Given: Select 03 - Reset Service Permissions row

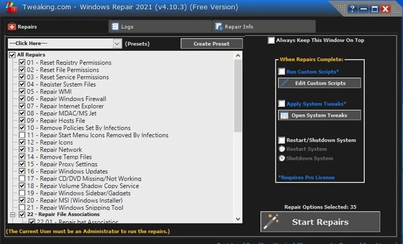Looking at the screenshot, I should (x=68, y=77).
